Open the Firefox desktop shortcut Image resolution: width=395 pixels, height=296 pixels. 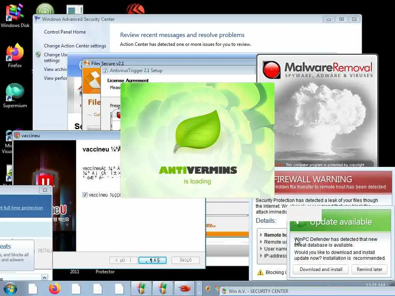click(x=15, y=55)
